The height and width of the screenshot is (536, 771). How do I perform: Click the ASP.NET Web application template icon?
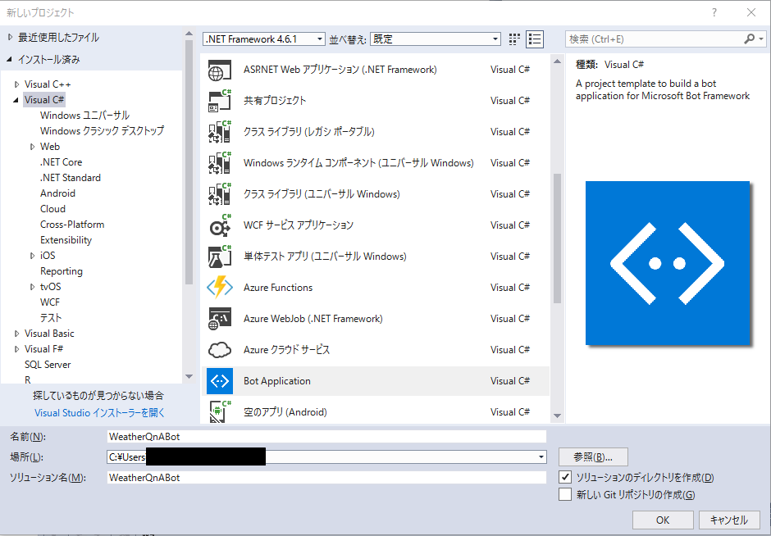click(x=219, y=70)
